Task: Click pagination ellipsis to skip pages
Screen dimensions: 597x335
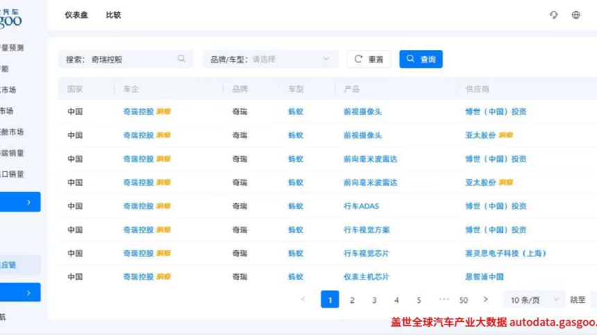Action: (444, 299)
